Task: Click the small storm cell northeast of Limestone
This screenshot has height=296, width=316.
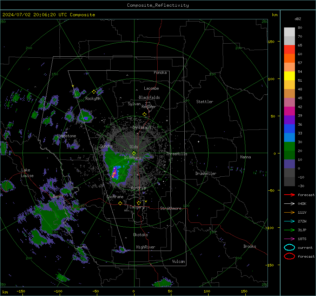Action: 86,116
